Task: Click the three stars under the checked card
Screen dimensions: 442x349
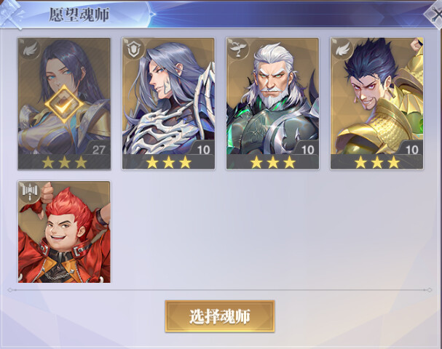Action: 64,162
